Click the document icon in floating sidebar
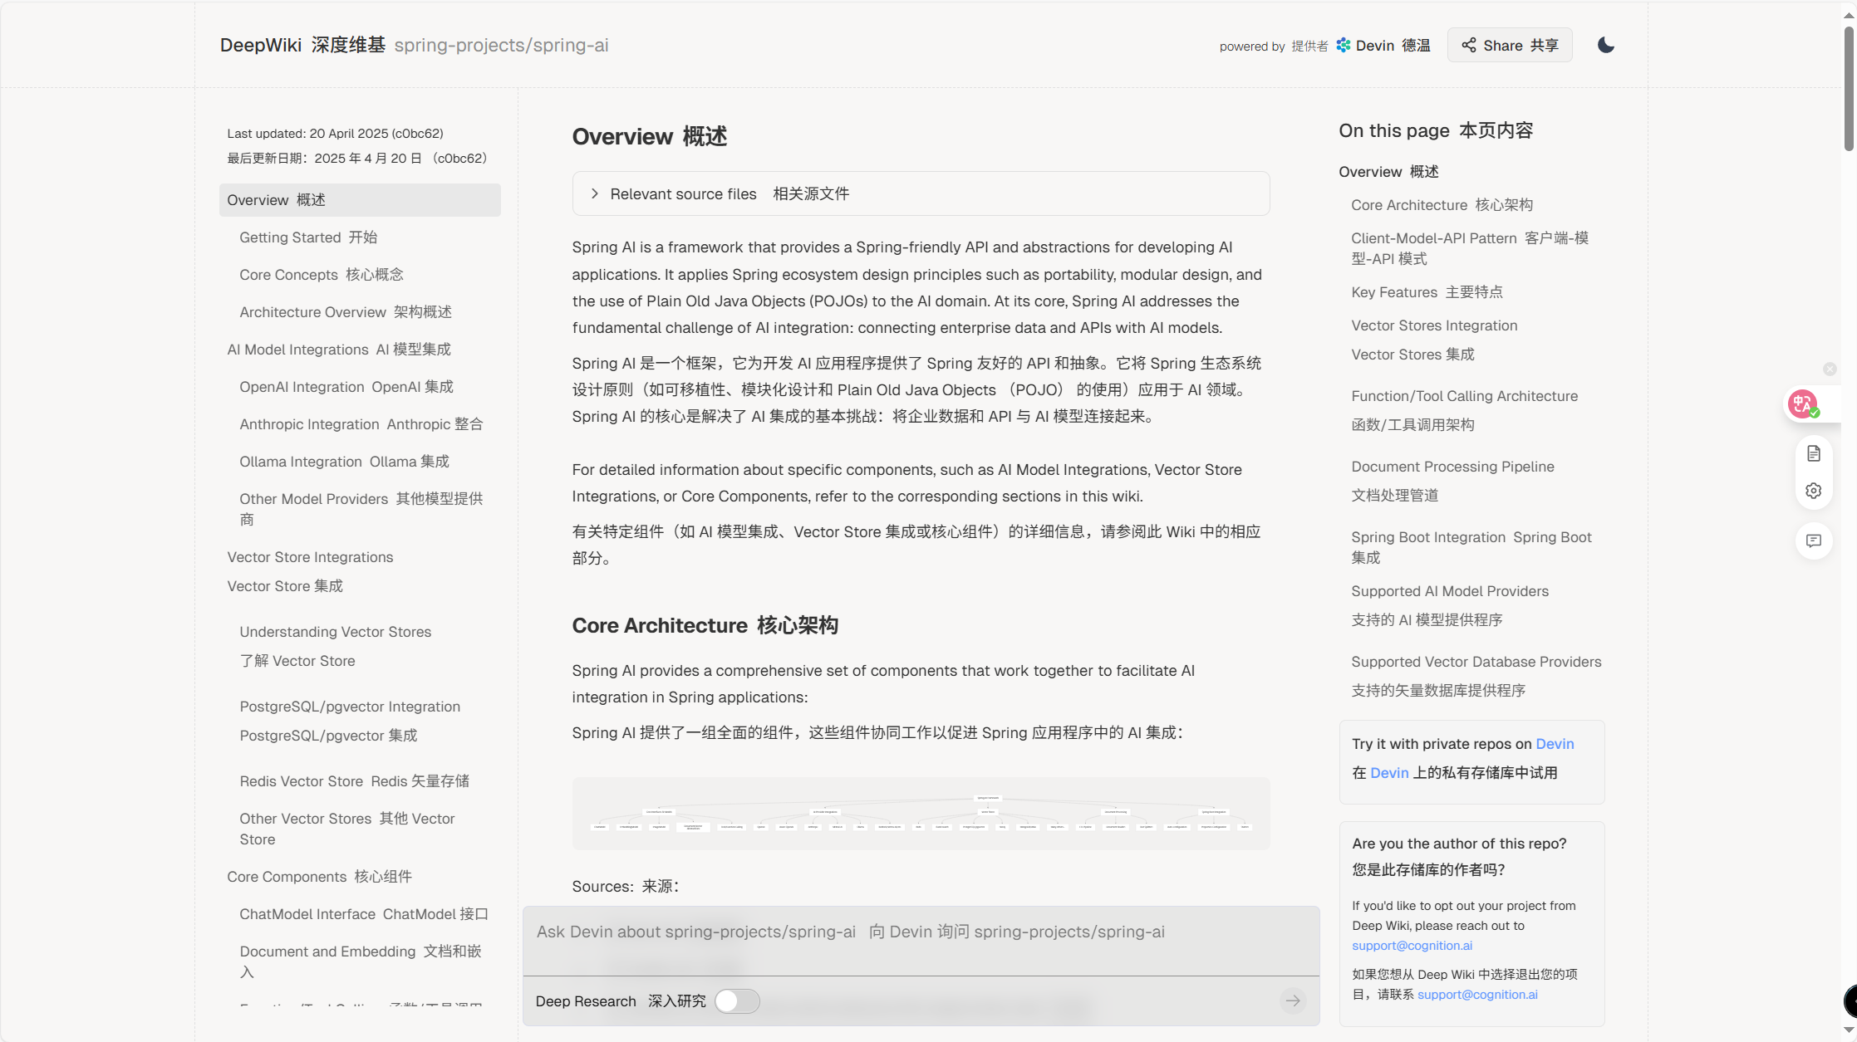Screen dimensions: 1857x1042 point(1813,453)
